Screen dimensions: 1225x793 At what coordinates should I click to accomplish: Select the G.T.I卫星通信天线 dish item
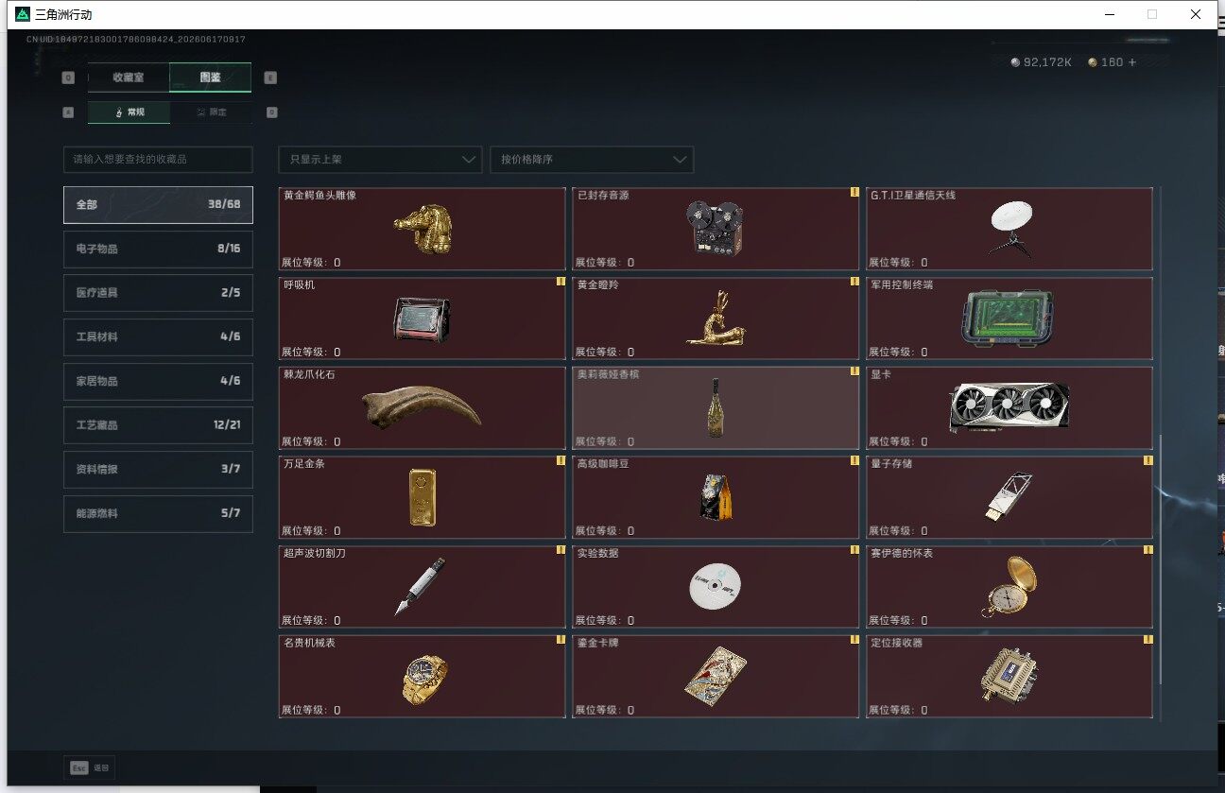coord(1009,229)
